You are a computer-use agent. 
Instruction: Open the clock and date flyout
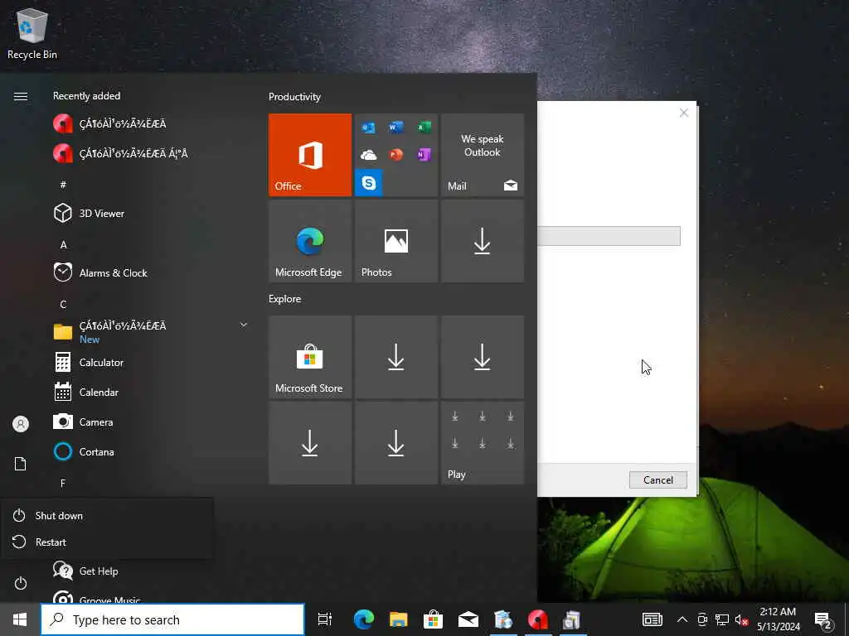click(x=778, y=619)
